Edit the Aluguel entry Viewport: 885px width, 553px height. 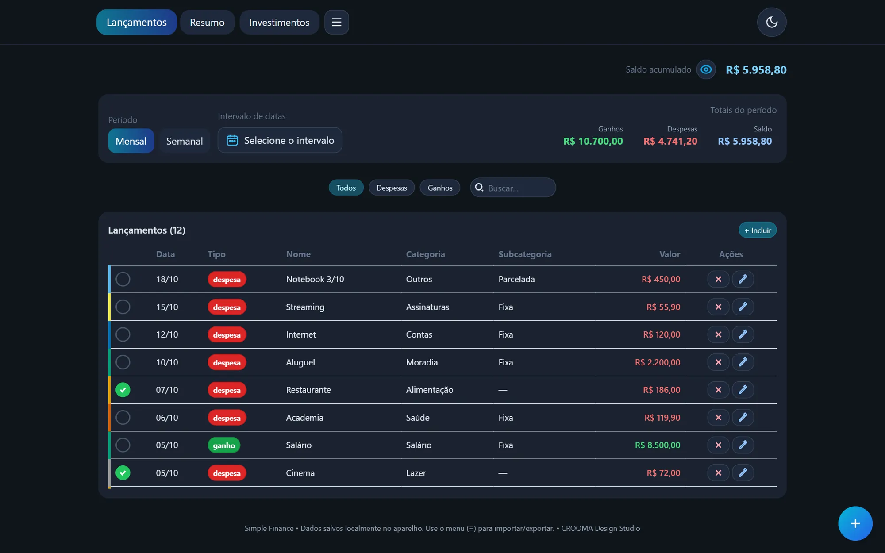[743, 362]
